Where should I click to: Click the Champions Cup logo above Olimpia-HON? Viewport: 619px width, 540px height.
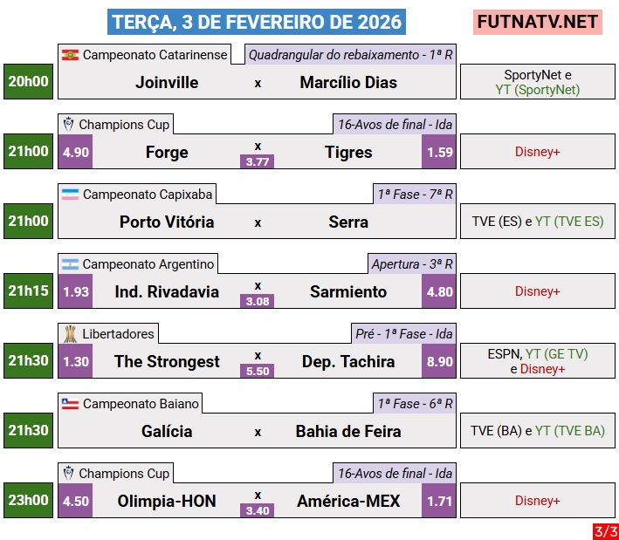pos(69,474)
